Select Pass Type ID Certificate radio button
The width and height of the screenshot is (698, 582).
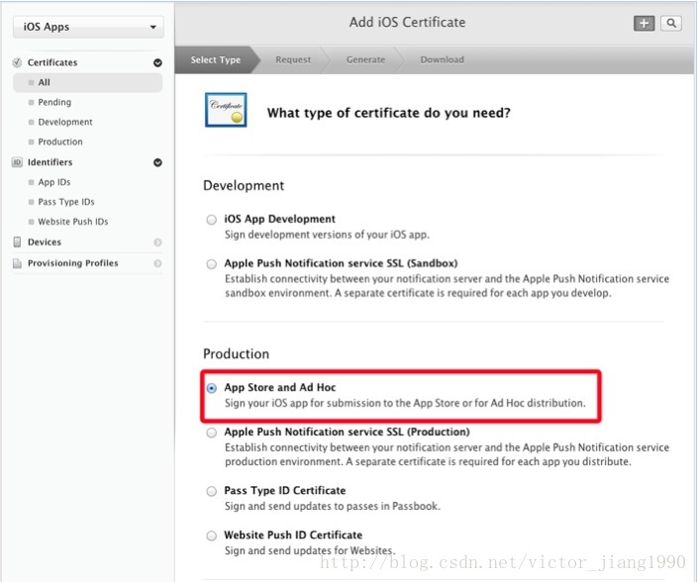[212, 491]
